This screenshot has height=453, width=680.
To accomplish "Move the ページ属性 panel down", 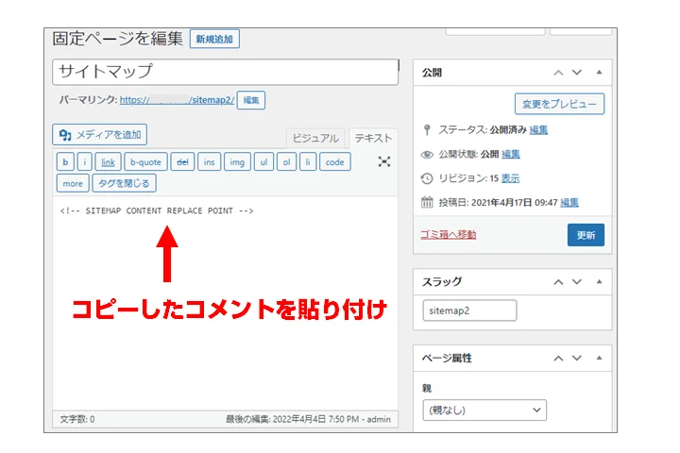I will point(577,358).
